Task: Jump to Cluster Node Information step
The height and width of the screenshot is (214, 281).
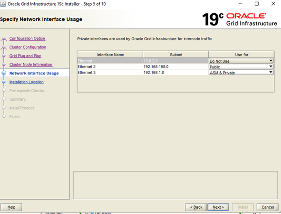Action: (31, 65)
